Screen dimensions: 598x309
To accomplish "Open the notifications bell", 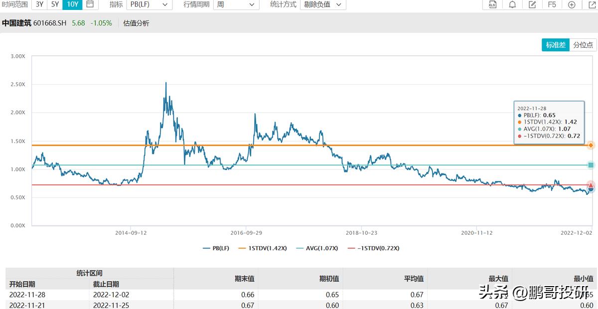I will tap(512, 4).
